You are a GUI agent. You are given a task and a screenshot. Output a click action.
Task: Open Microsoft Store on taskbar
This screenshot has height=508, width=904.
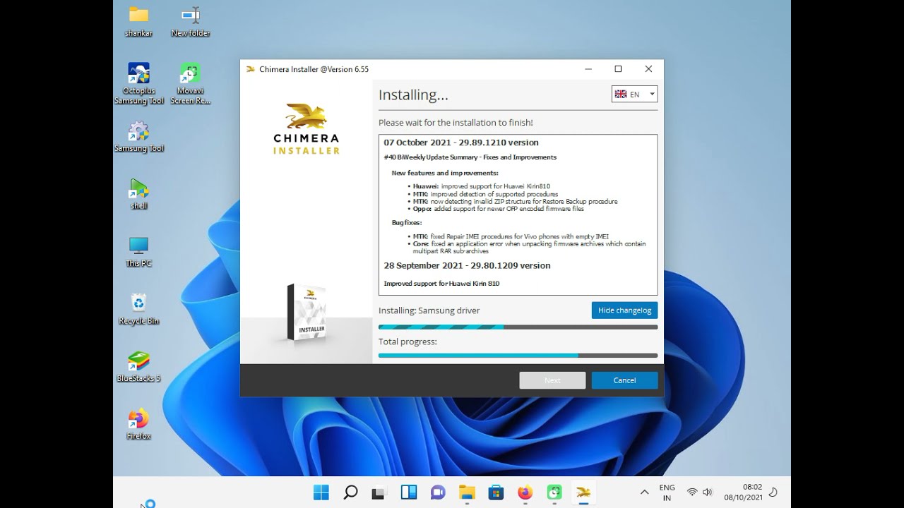tap(496, 492)
